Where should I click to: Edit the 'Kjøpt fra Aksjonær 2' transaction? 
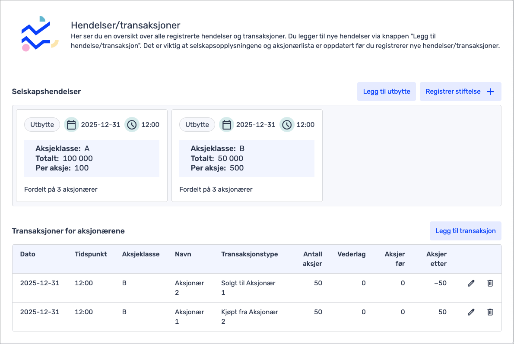(471, 312)
